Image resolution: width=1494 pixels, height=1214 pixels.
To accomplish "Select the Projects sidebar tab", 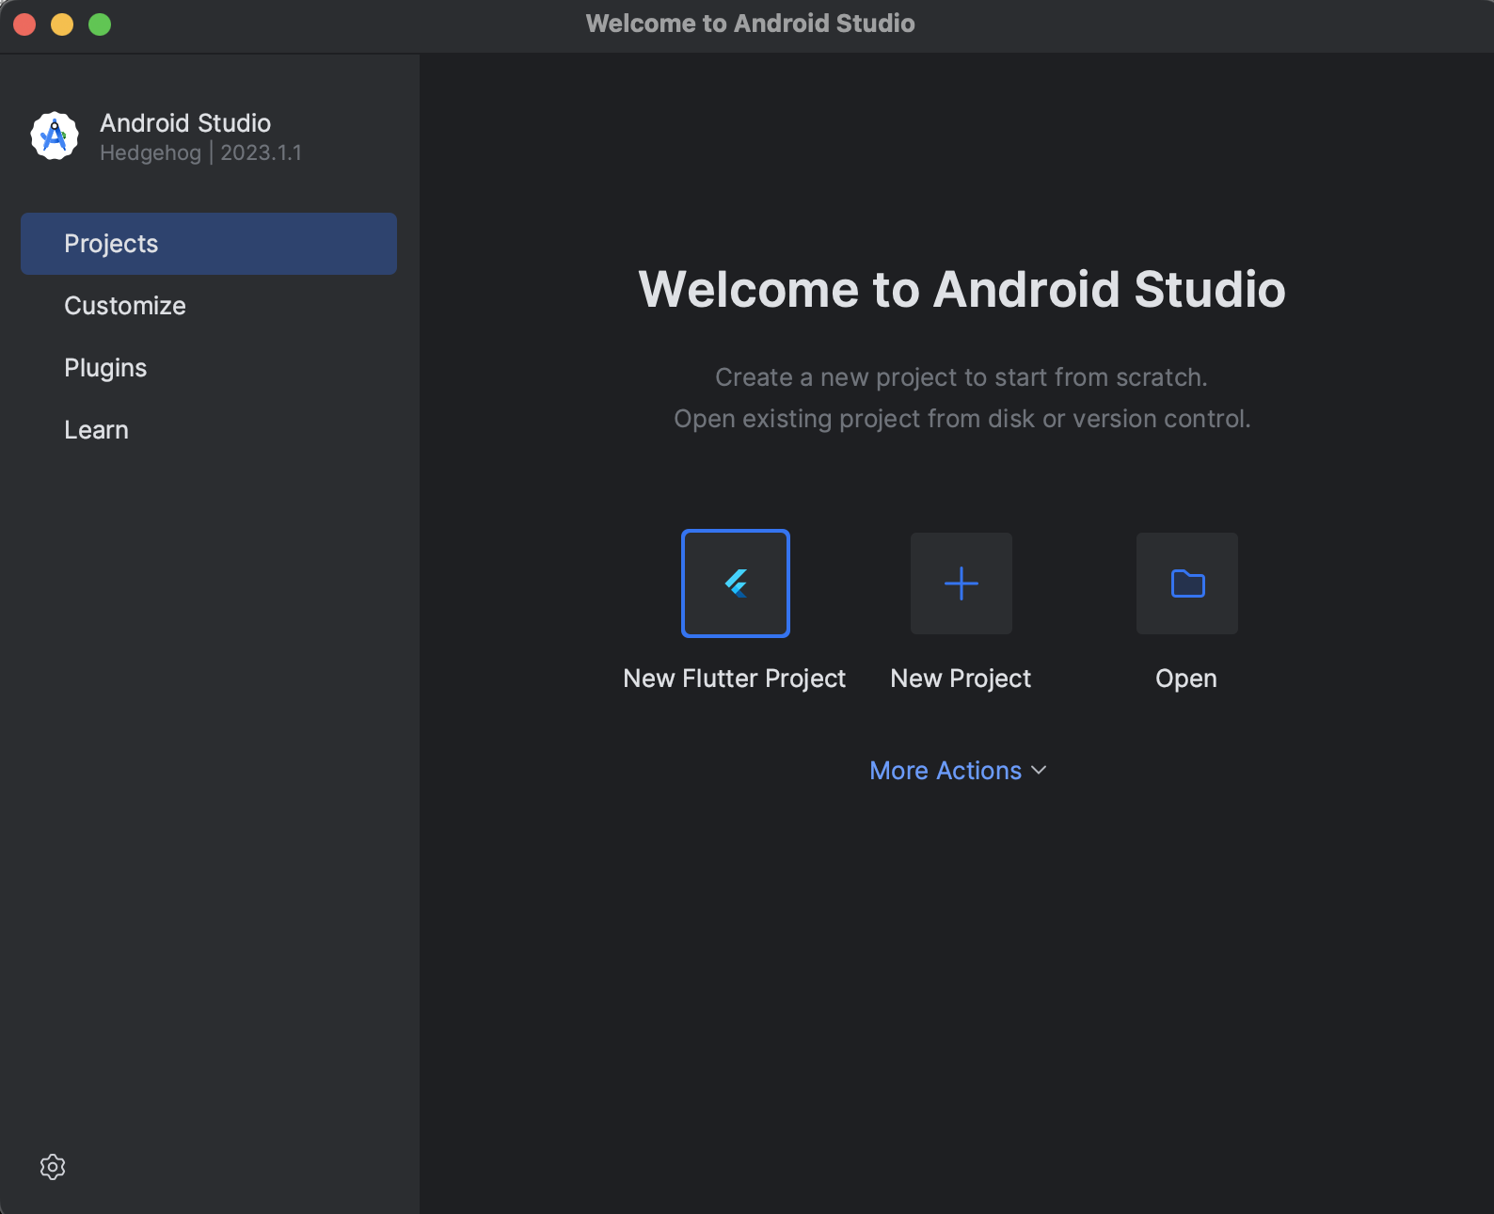I will (x=209, y=244).
